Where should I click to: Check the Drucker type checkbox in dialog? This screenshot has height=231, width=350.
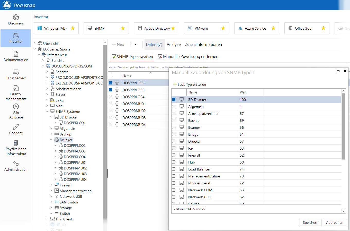174,141
